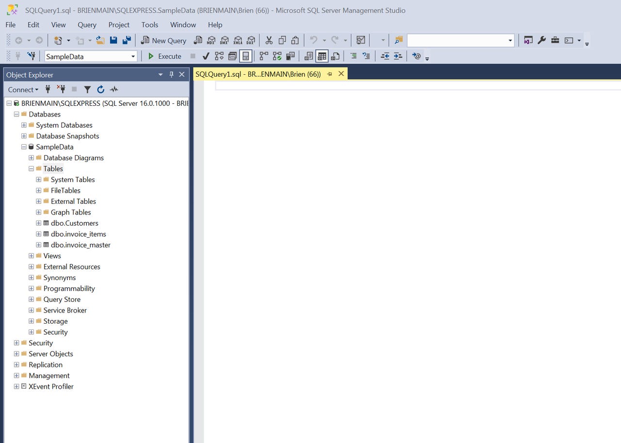Open Activity Monitor from Object Explorer toolbar

(114, 89)
